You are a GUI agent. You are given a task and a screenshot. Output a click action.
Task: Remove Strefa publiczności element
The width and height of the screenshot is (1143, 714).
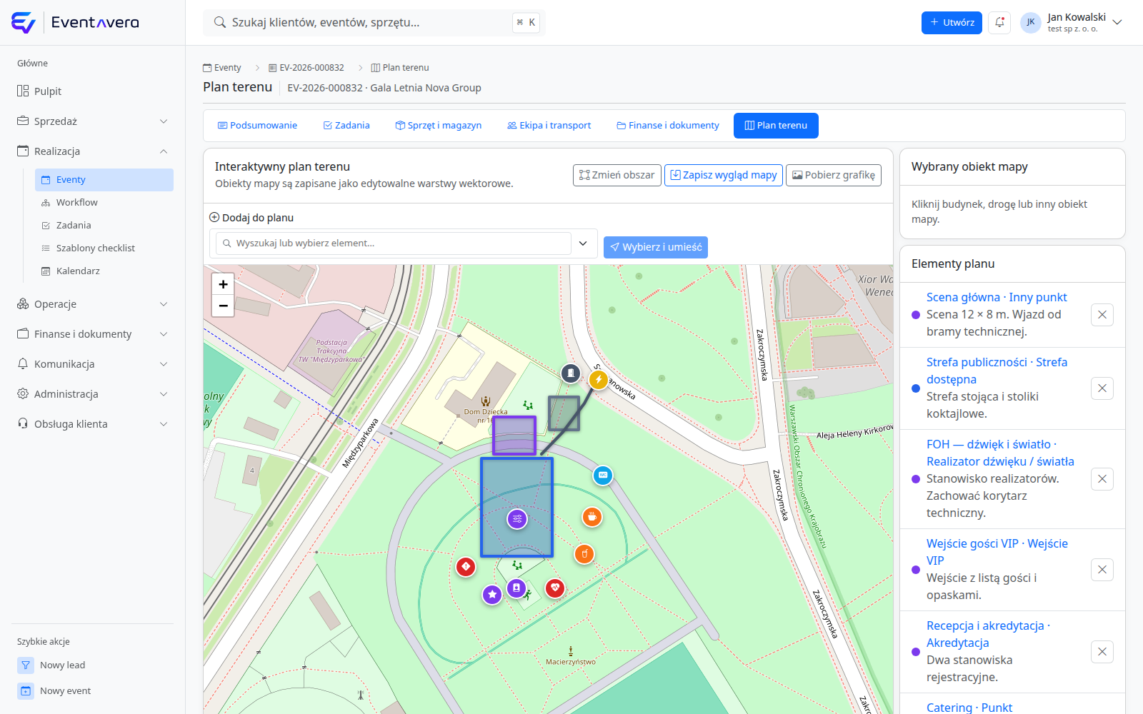coord(1102,388)
